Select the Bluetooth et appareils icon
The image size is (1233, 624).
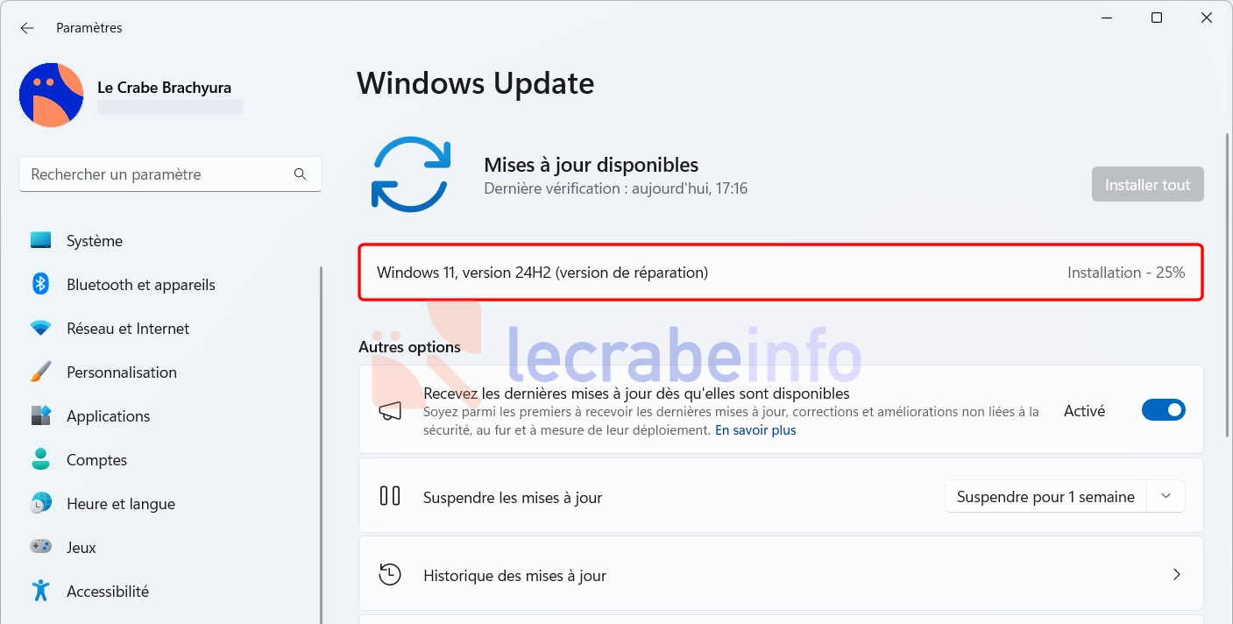(40, 284)
